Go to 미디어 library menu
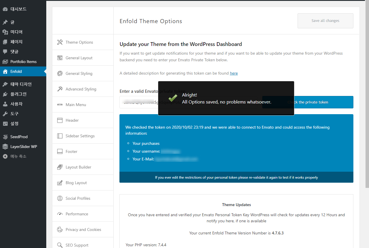Viewport: 369px width, 248px height. (23, 32)
